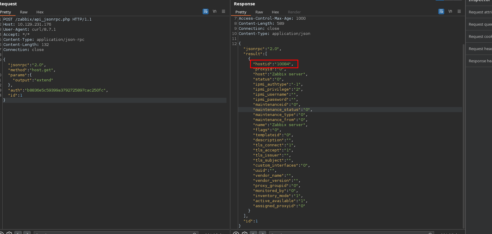Click the "maintenance_status":"0" highlighted line

tap(283, 109)
